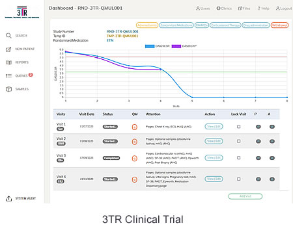293x234 pixels.
Task: Click View / Edit for Visit 4
Action: pos(214,179)
